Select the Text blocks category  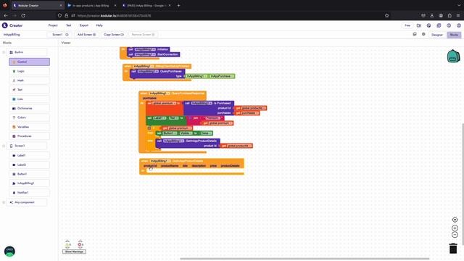29,90
